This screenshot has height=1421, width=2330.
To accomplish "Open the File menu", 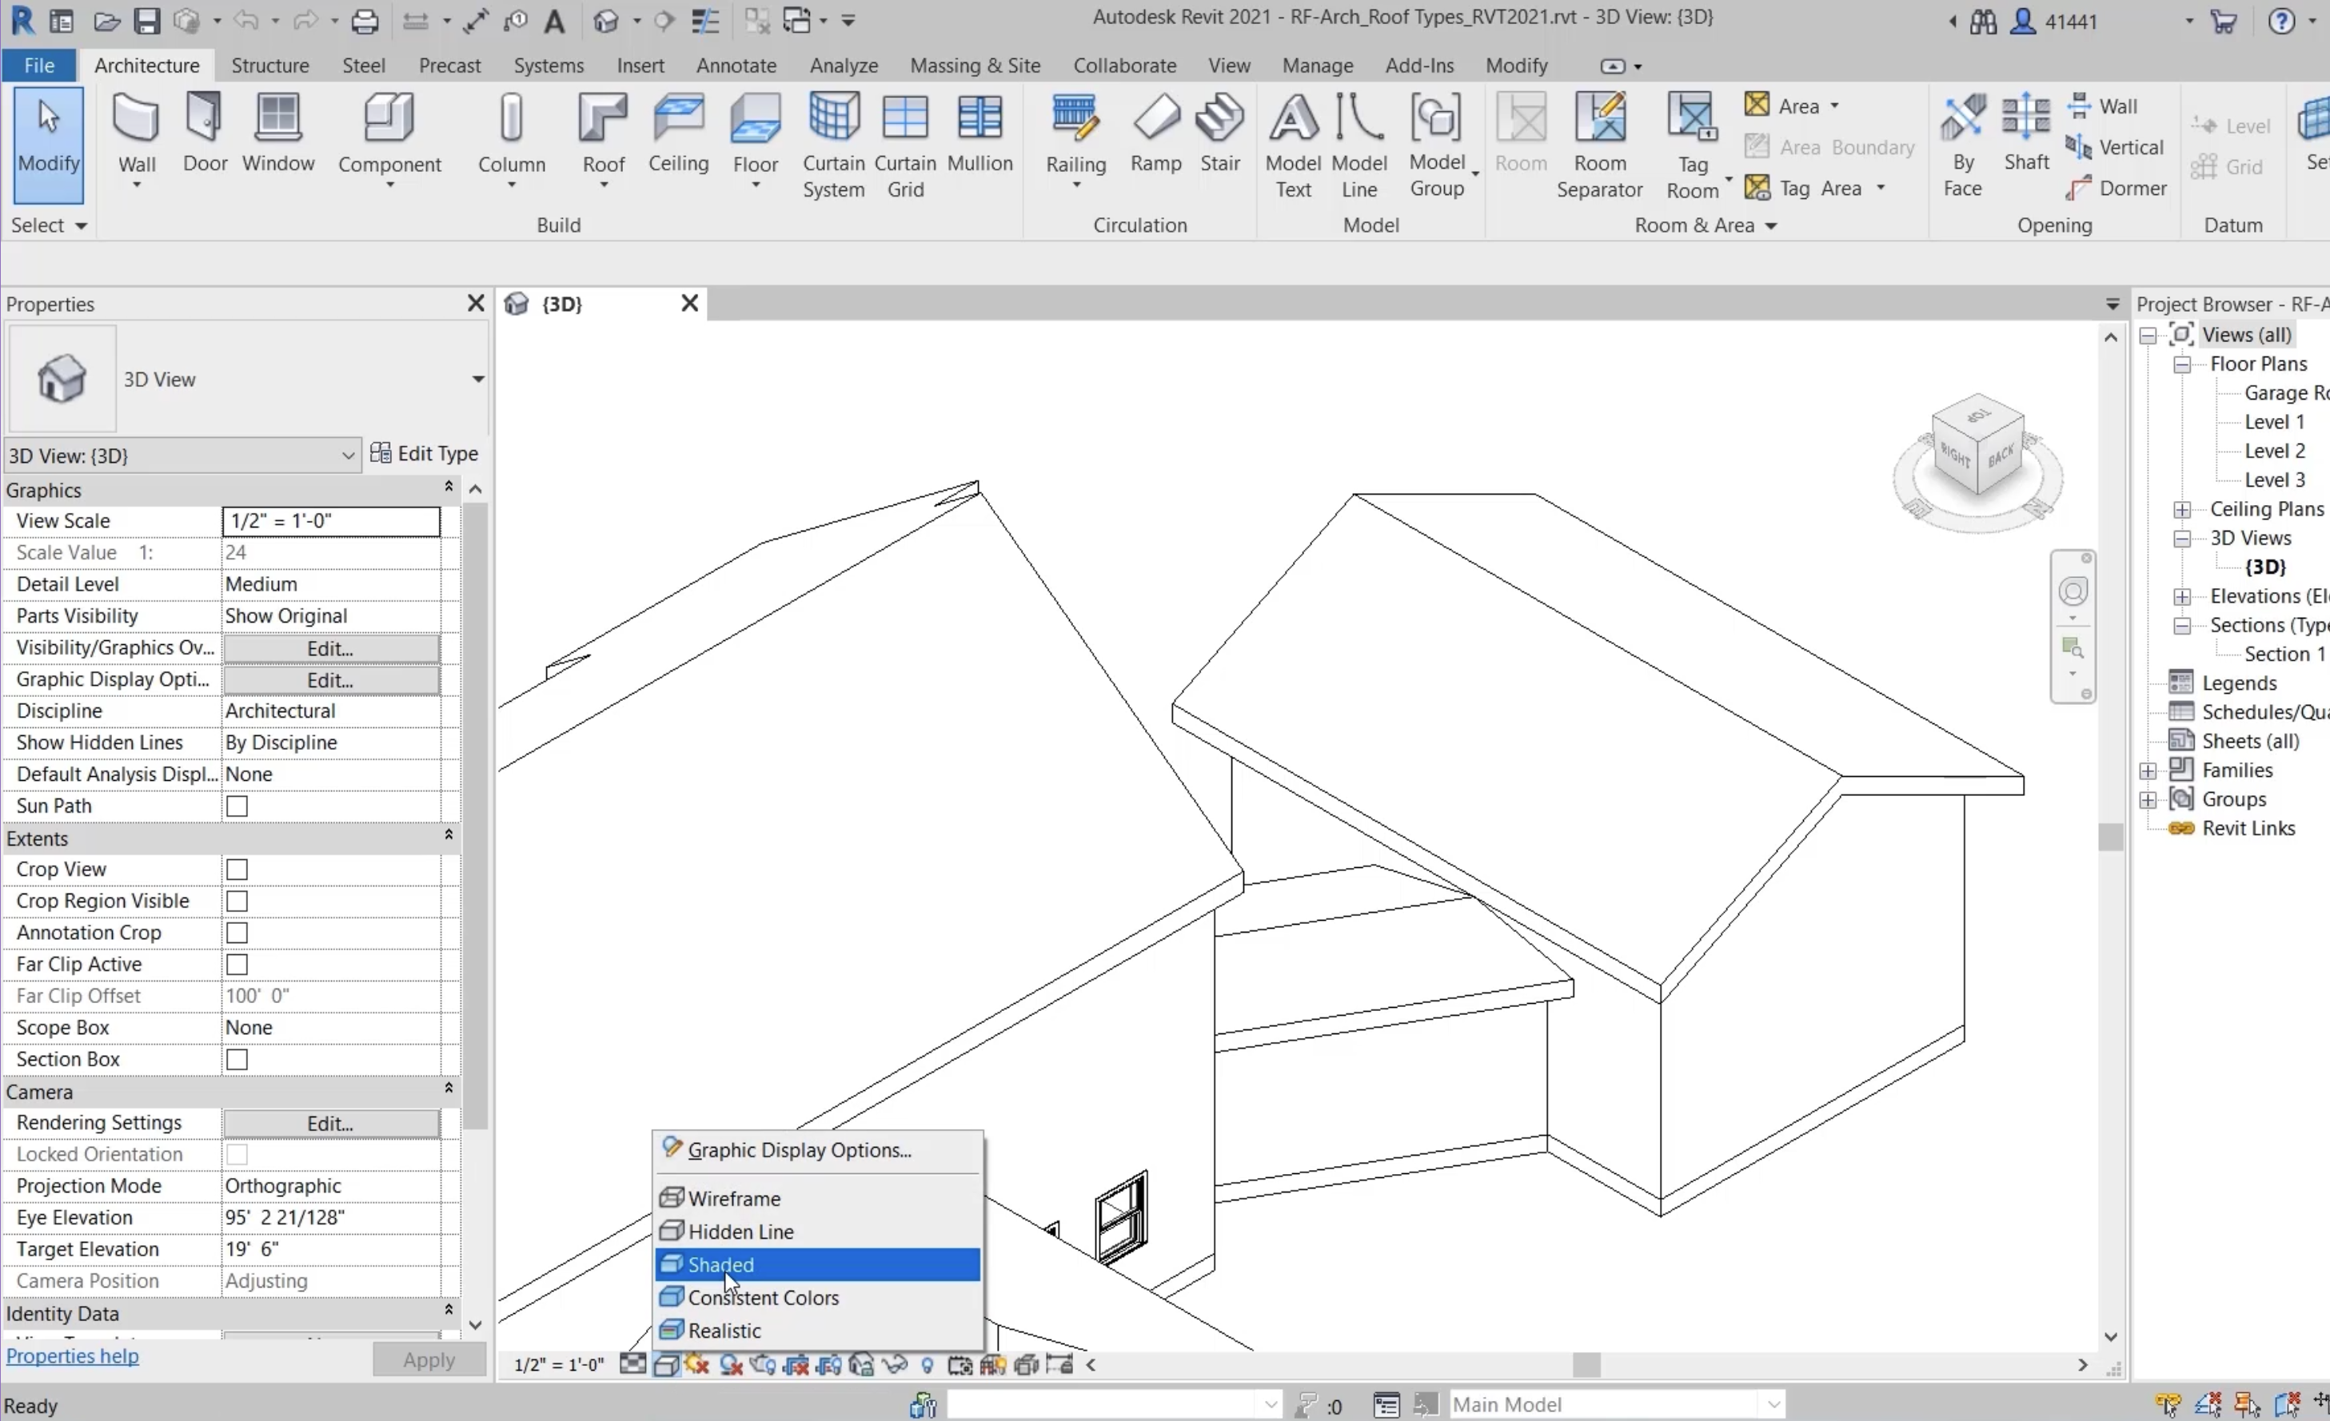I will [38, 66].
